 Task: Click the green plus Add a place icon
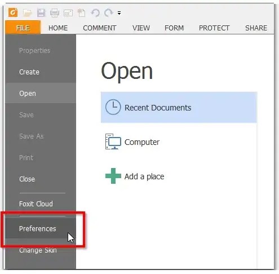pos(113,176)
